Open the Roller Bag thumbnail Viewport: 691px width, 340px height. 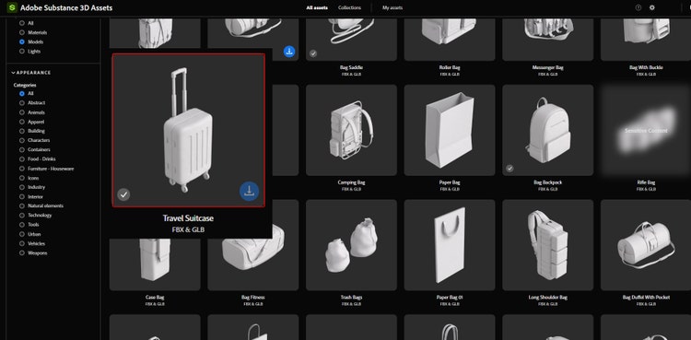click(x=450, y=40)
